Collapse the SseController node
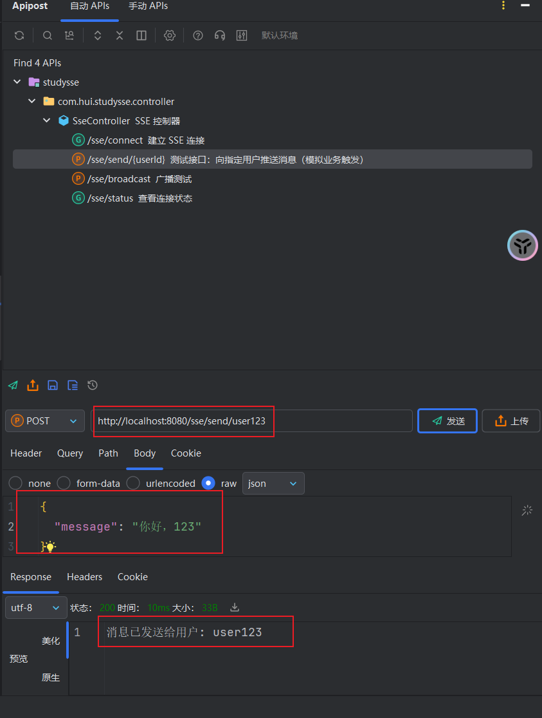The height and width of the screenshot is (718, 542). click(x=47, y=120)
